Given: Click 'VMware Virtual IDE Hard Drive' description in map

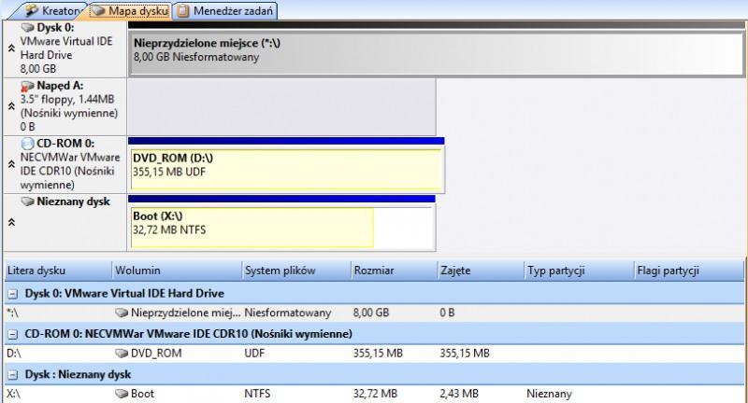Looking at the screenshot, I should click(66, 49).
